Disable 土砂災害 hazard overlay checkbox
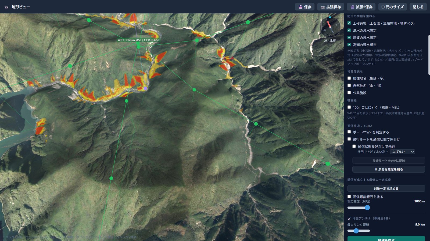 click(x=349, y=23)
